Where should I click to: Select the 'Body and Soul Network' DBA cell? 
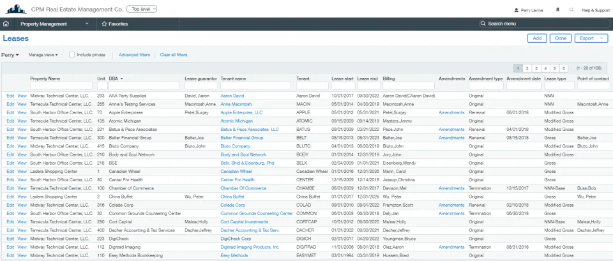tap(132, 154)
